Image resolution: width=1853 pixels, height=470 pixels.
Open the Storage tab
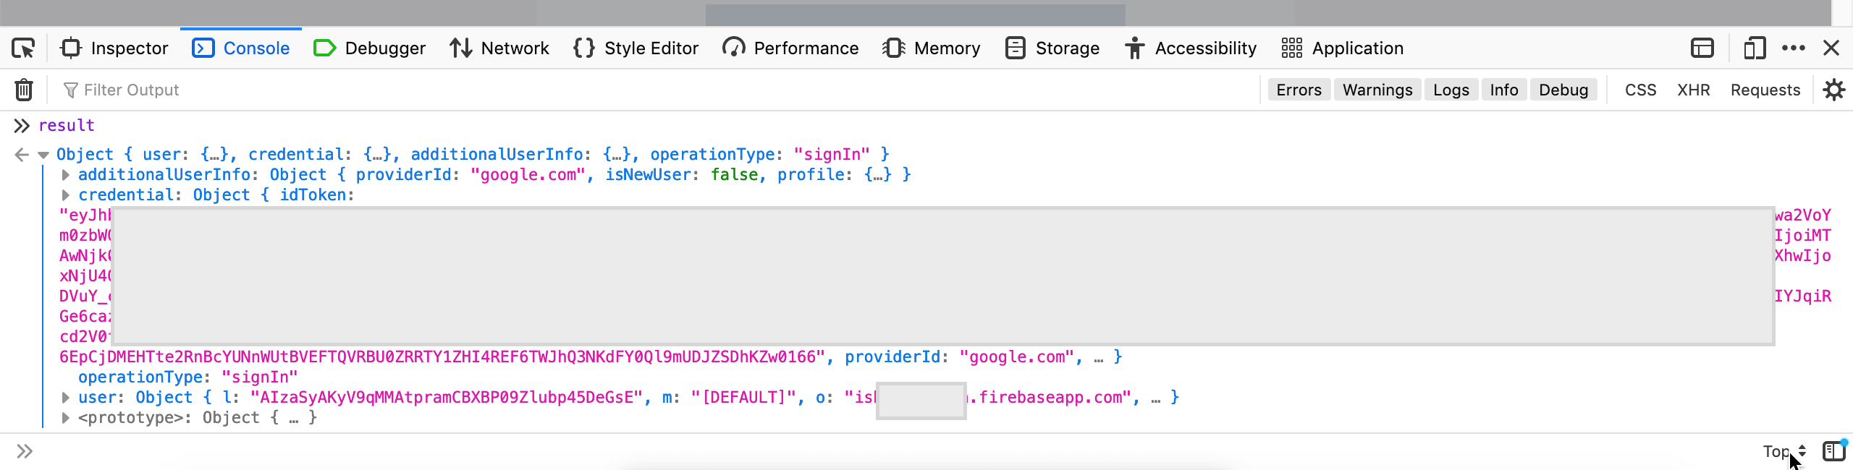(1052, 48)
